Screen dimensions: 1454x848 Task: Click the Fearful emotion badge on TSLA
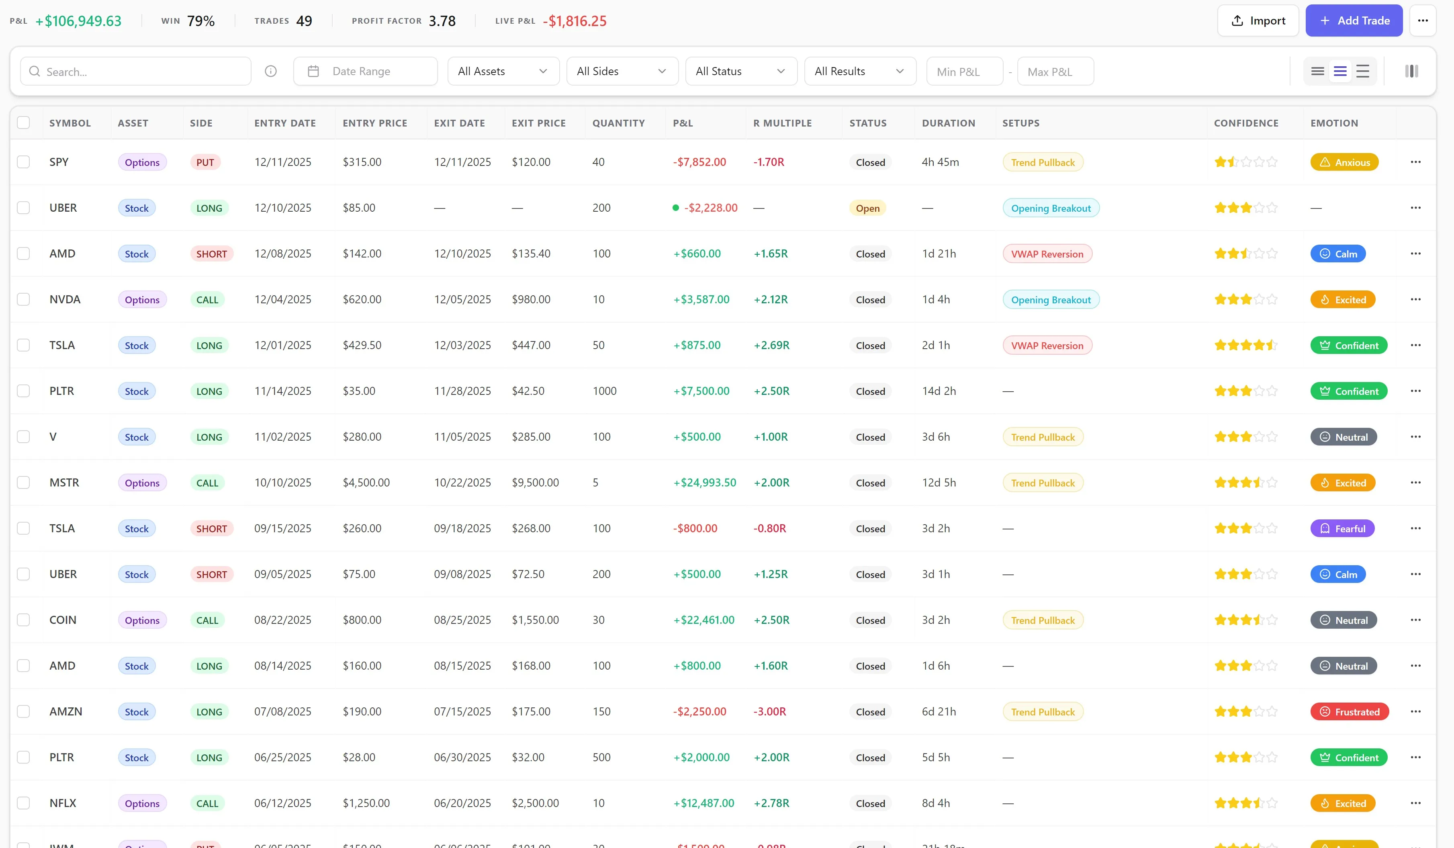click(x=1342, y=528)
